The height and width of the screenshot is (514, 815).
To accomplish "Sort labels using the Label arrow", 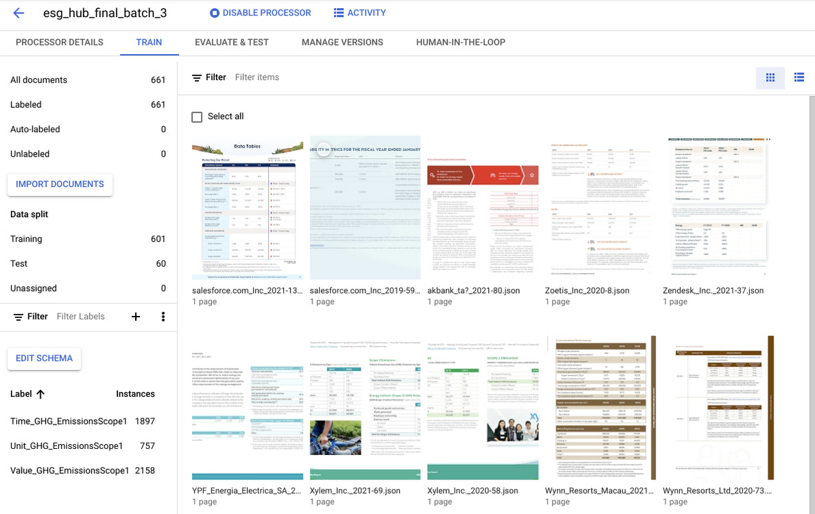I will [x=40, y=394].
